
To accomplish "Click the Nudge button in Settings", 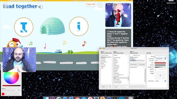I will point(152,73).
